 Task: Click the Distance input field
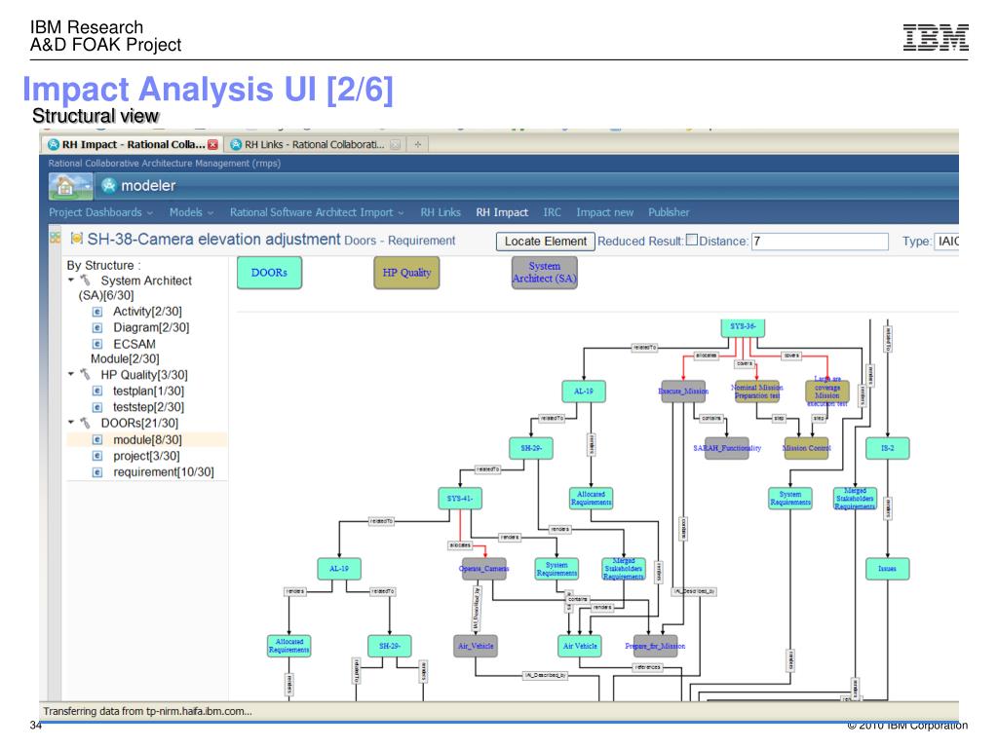820,242
